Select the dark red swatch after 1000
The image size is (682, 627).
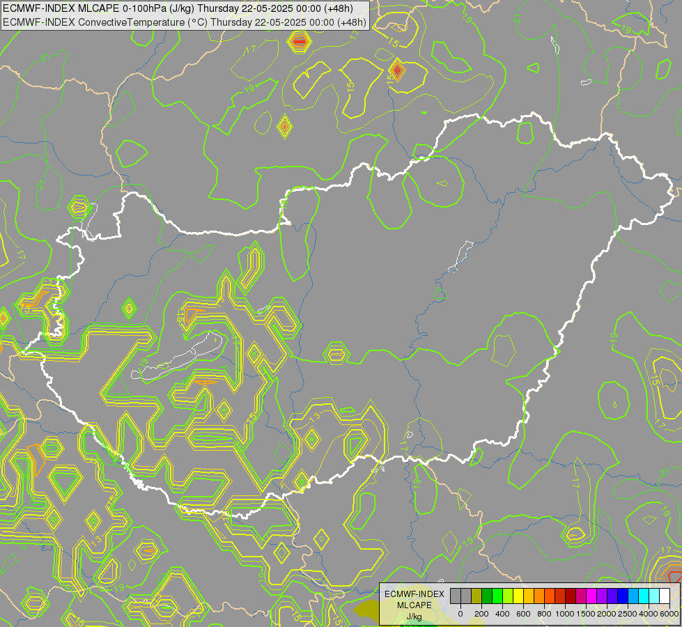click(571, 596)
